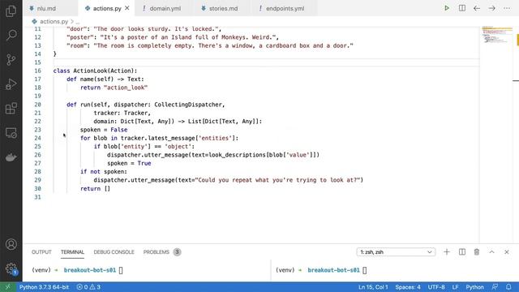Click 'class ActionLook(Action):' on line 16
This screenshot has height=292, width=519.
(x=95, y=71)
